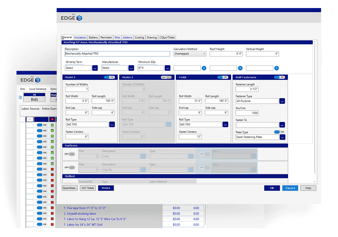
Task: Click red header icon in Bids grid
Action: (52, 119)
